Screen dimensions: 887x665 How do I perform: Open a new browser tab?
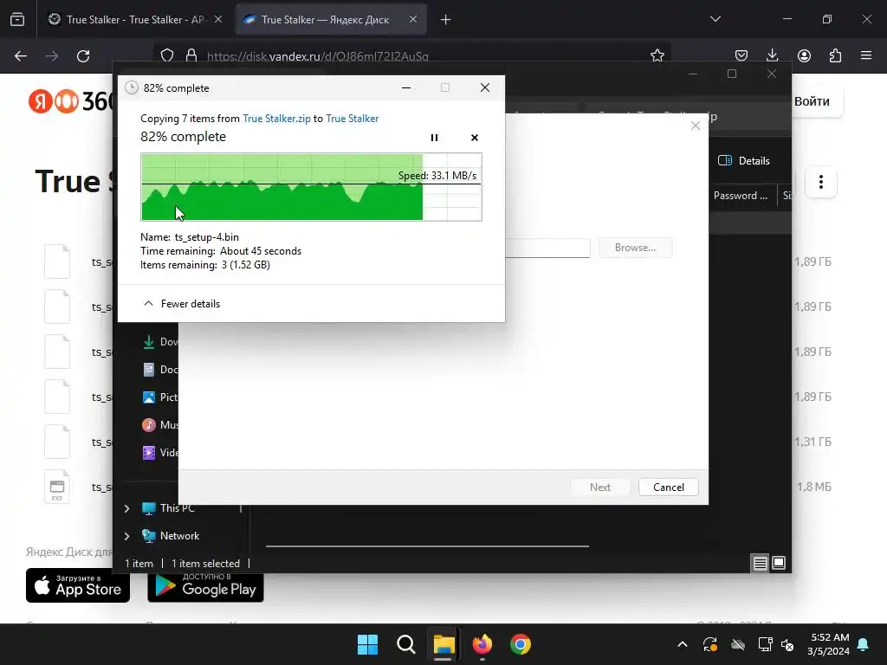[x=446, y=20]
